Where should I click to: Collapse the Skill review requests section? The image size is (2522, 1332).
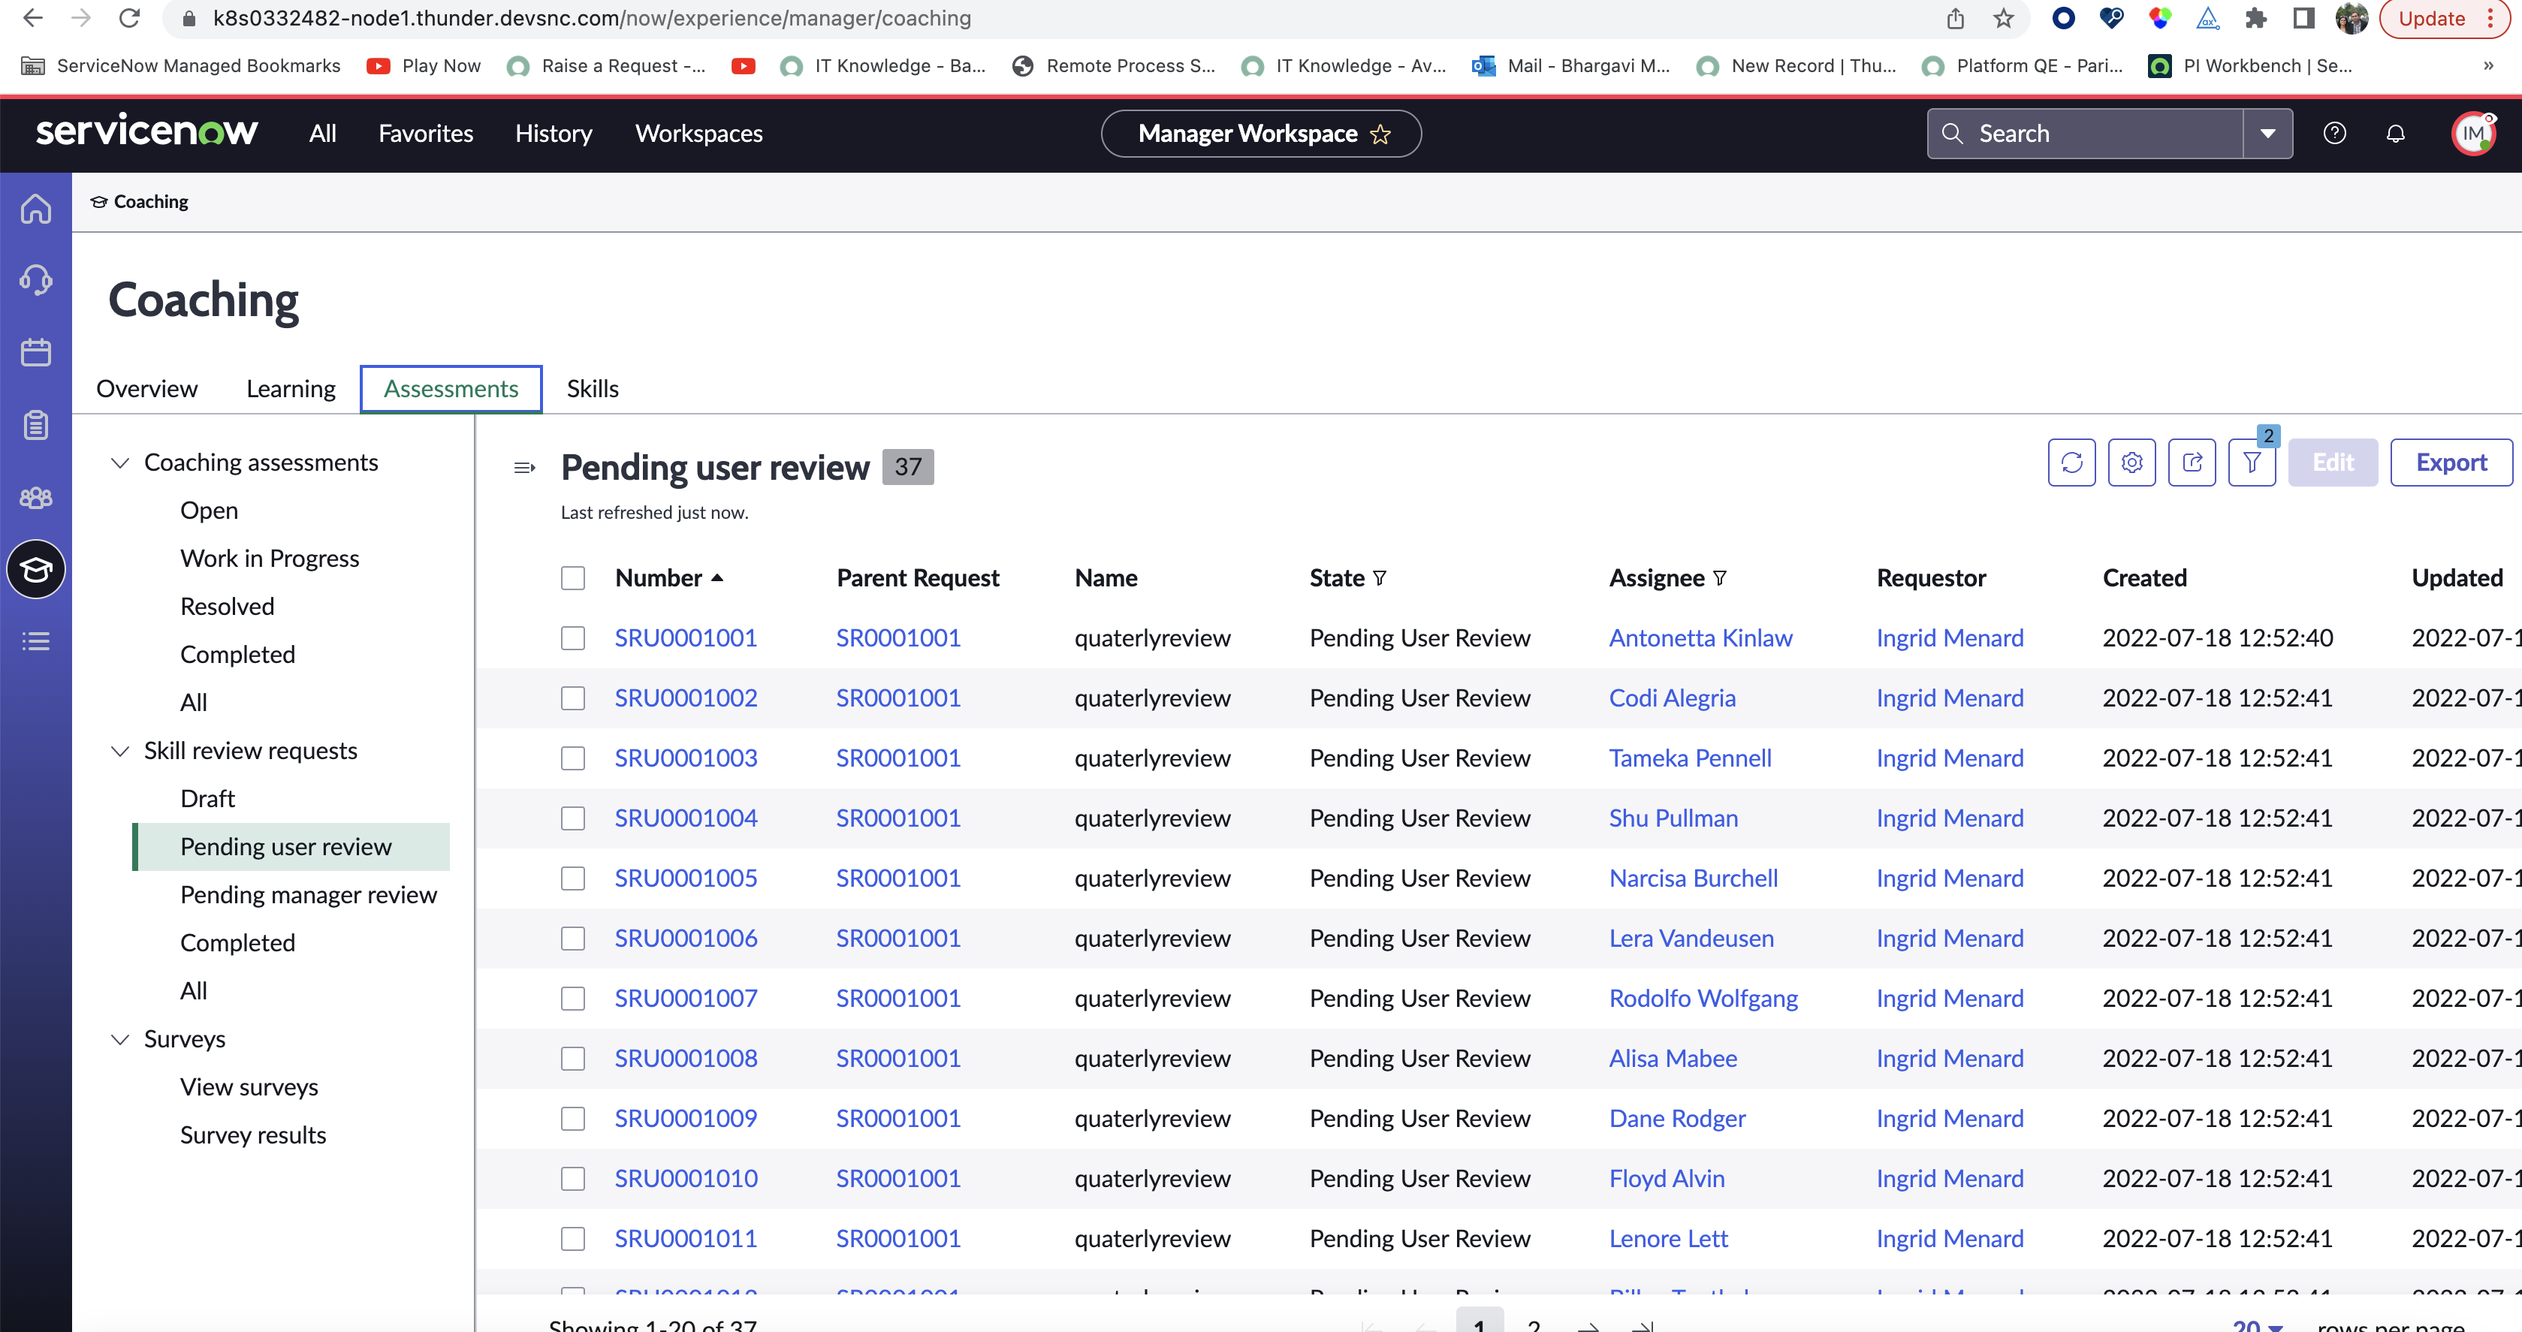119,751
